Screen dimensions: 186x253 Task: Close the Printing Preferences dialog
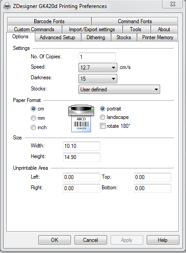(173, 4)
